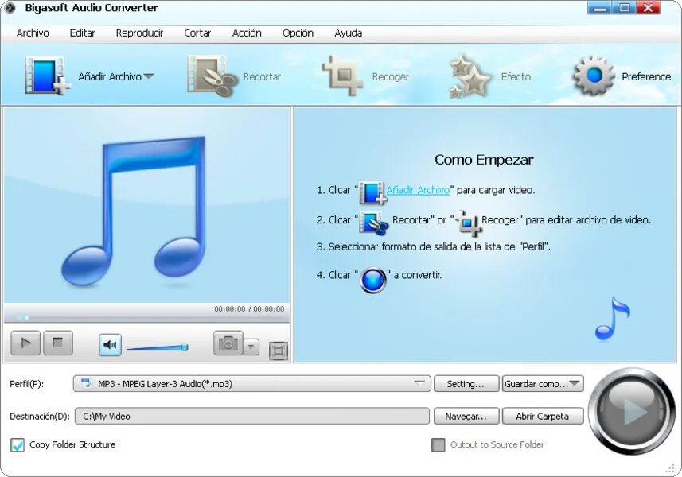Click the Navegar... button
This screenshot has width=682, height=477.
click(466, 416)
